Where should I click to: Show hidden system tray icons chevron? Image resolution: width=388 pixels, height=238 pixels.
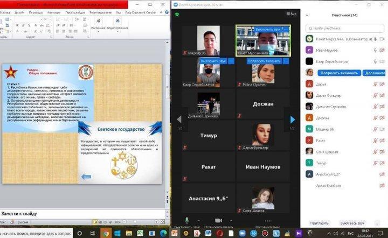tap(329, 233)
